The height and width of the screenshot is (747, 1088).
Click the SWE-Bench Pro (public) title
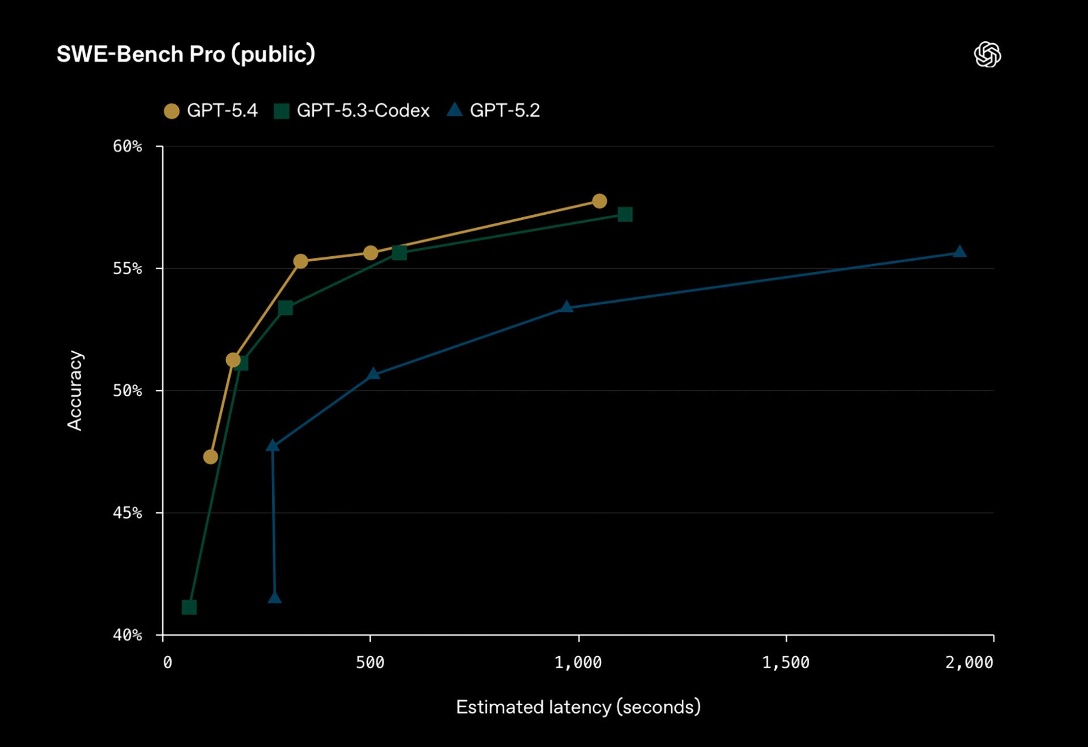186,54
